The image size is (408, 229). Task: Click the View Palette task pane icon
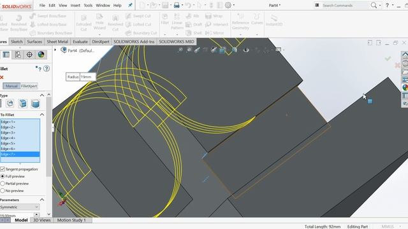click(405, 80)
